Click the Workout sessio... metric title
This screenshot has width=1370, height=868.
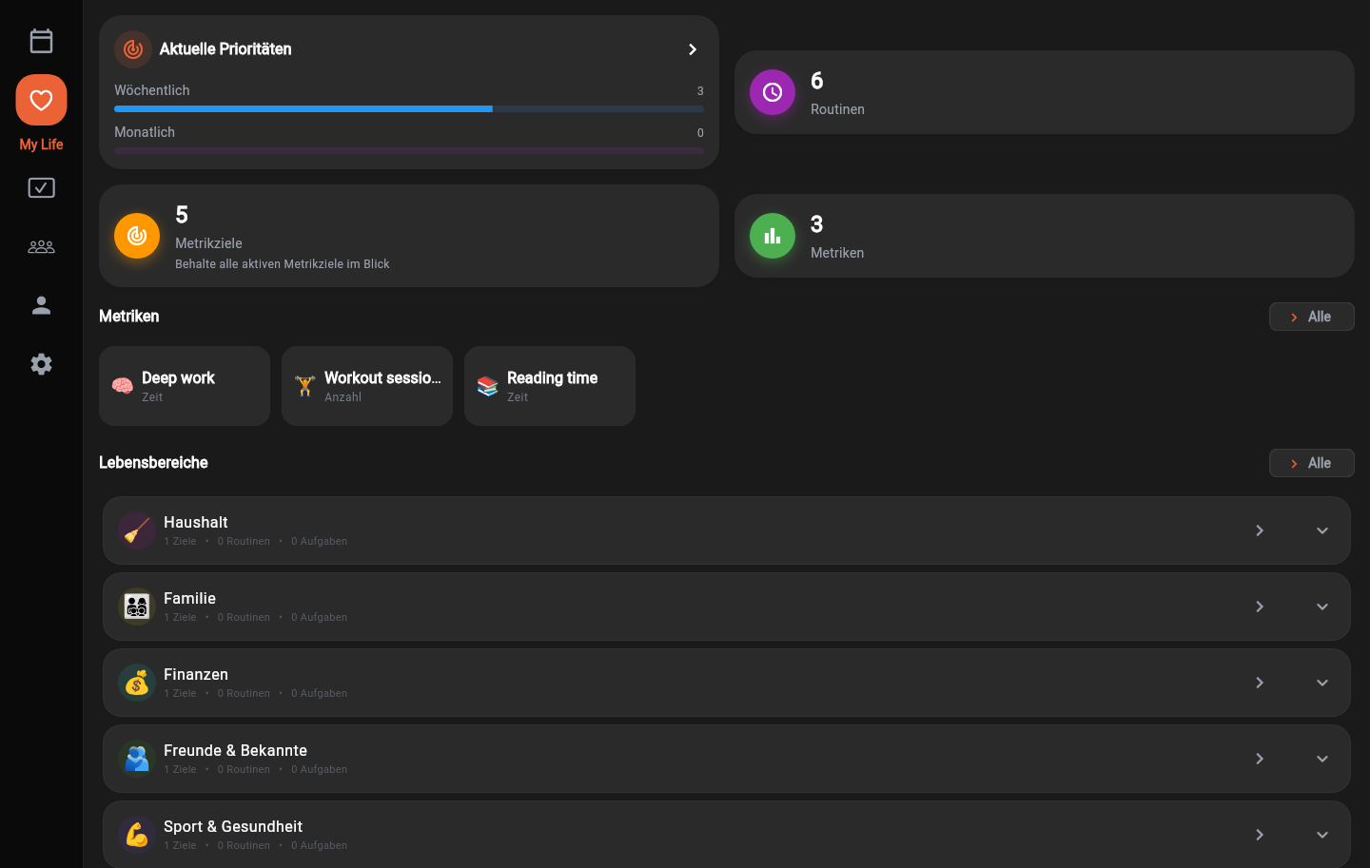pos(382,377)
